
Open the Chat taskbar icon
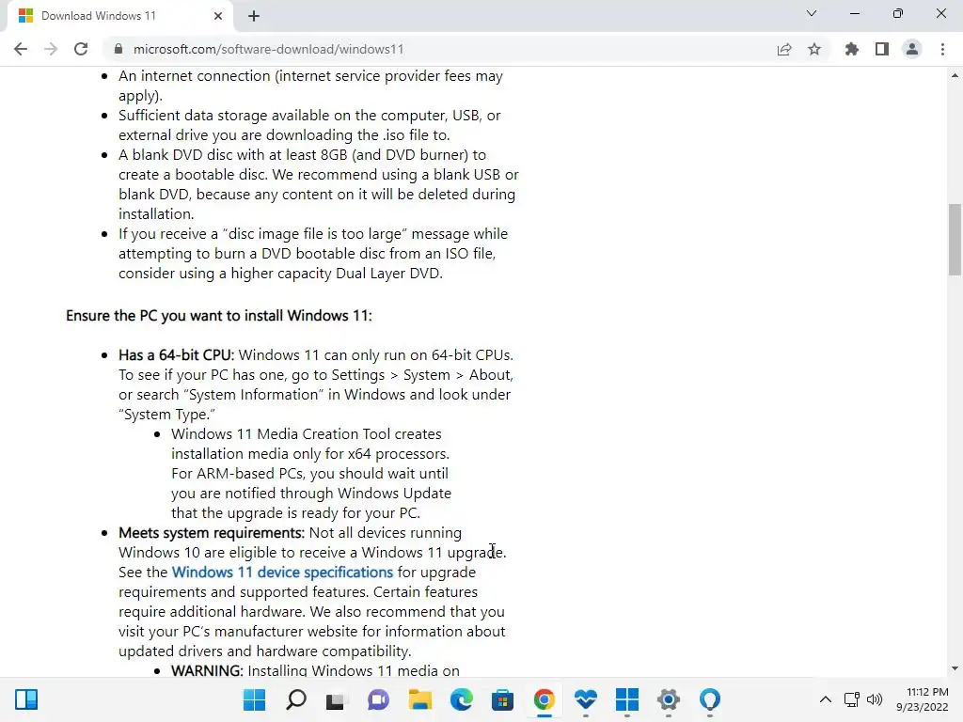point(378,699)
